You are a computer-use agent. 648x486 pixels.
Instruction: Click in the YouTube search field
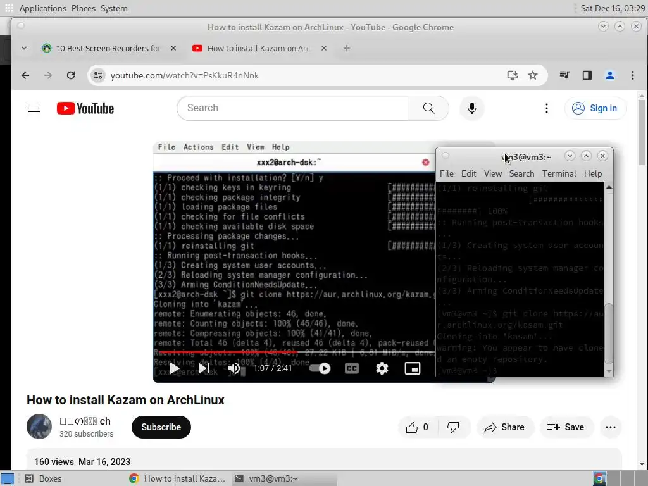pos(294,108)
